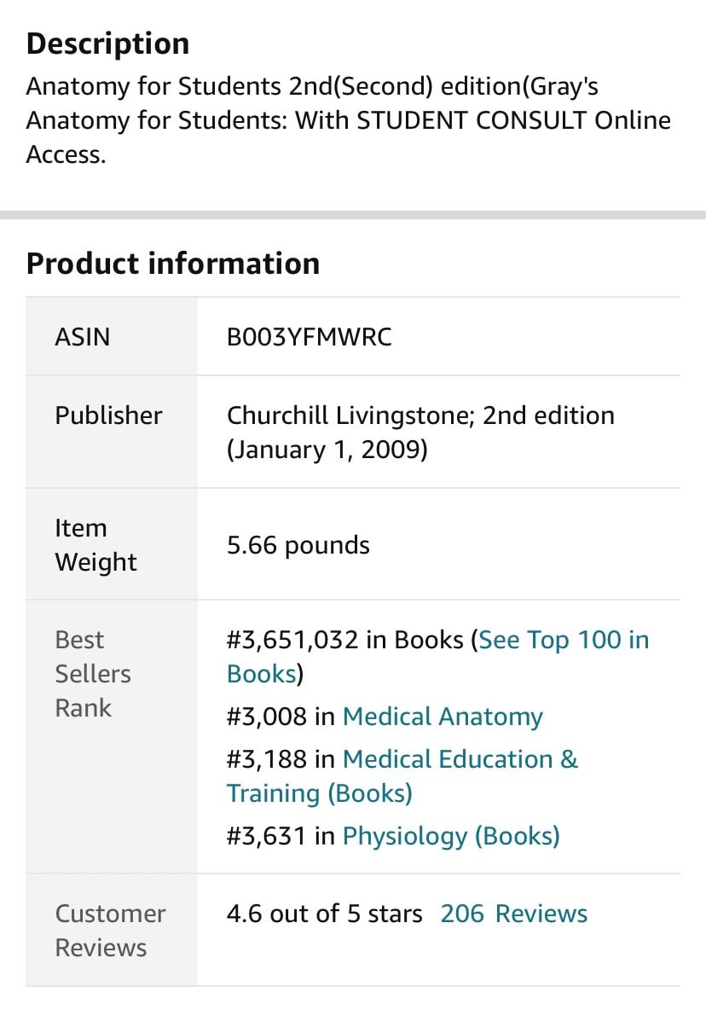Click the Item Weight row label
Viewport: 706px width, 1010px height.
tap(95, 545)
